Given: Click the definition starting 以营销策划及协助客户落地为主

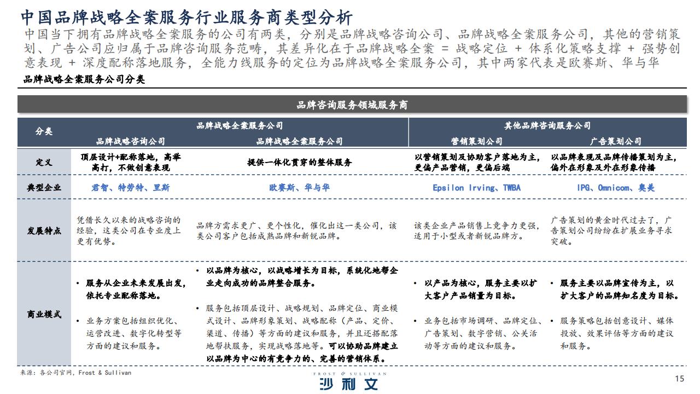Looking at the screenshot, I should pyautogui.click(x=477, y=162).
